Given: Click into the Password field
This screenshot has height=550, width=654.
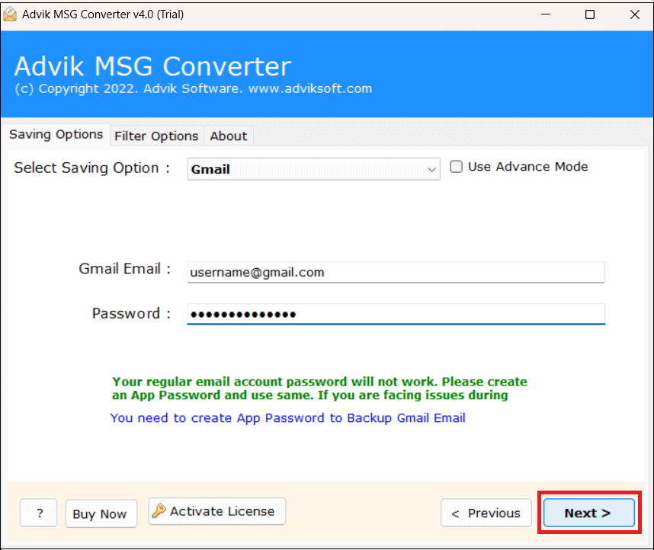Looking at the screenshot, I should [396, 314].
